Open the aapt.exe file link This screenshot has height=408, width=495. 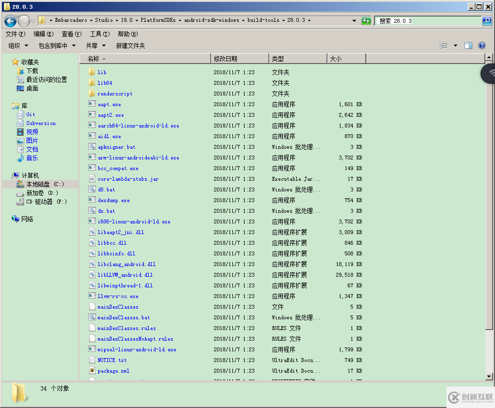pyautogui.click(x=109, y=104)
